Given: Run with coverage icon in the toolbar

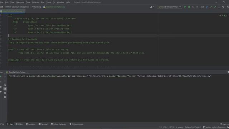Looking at the screenshot, I should click(193, 7).
